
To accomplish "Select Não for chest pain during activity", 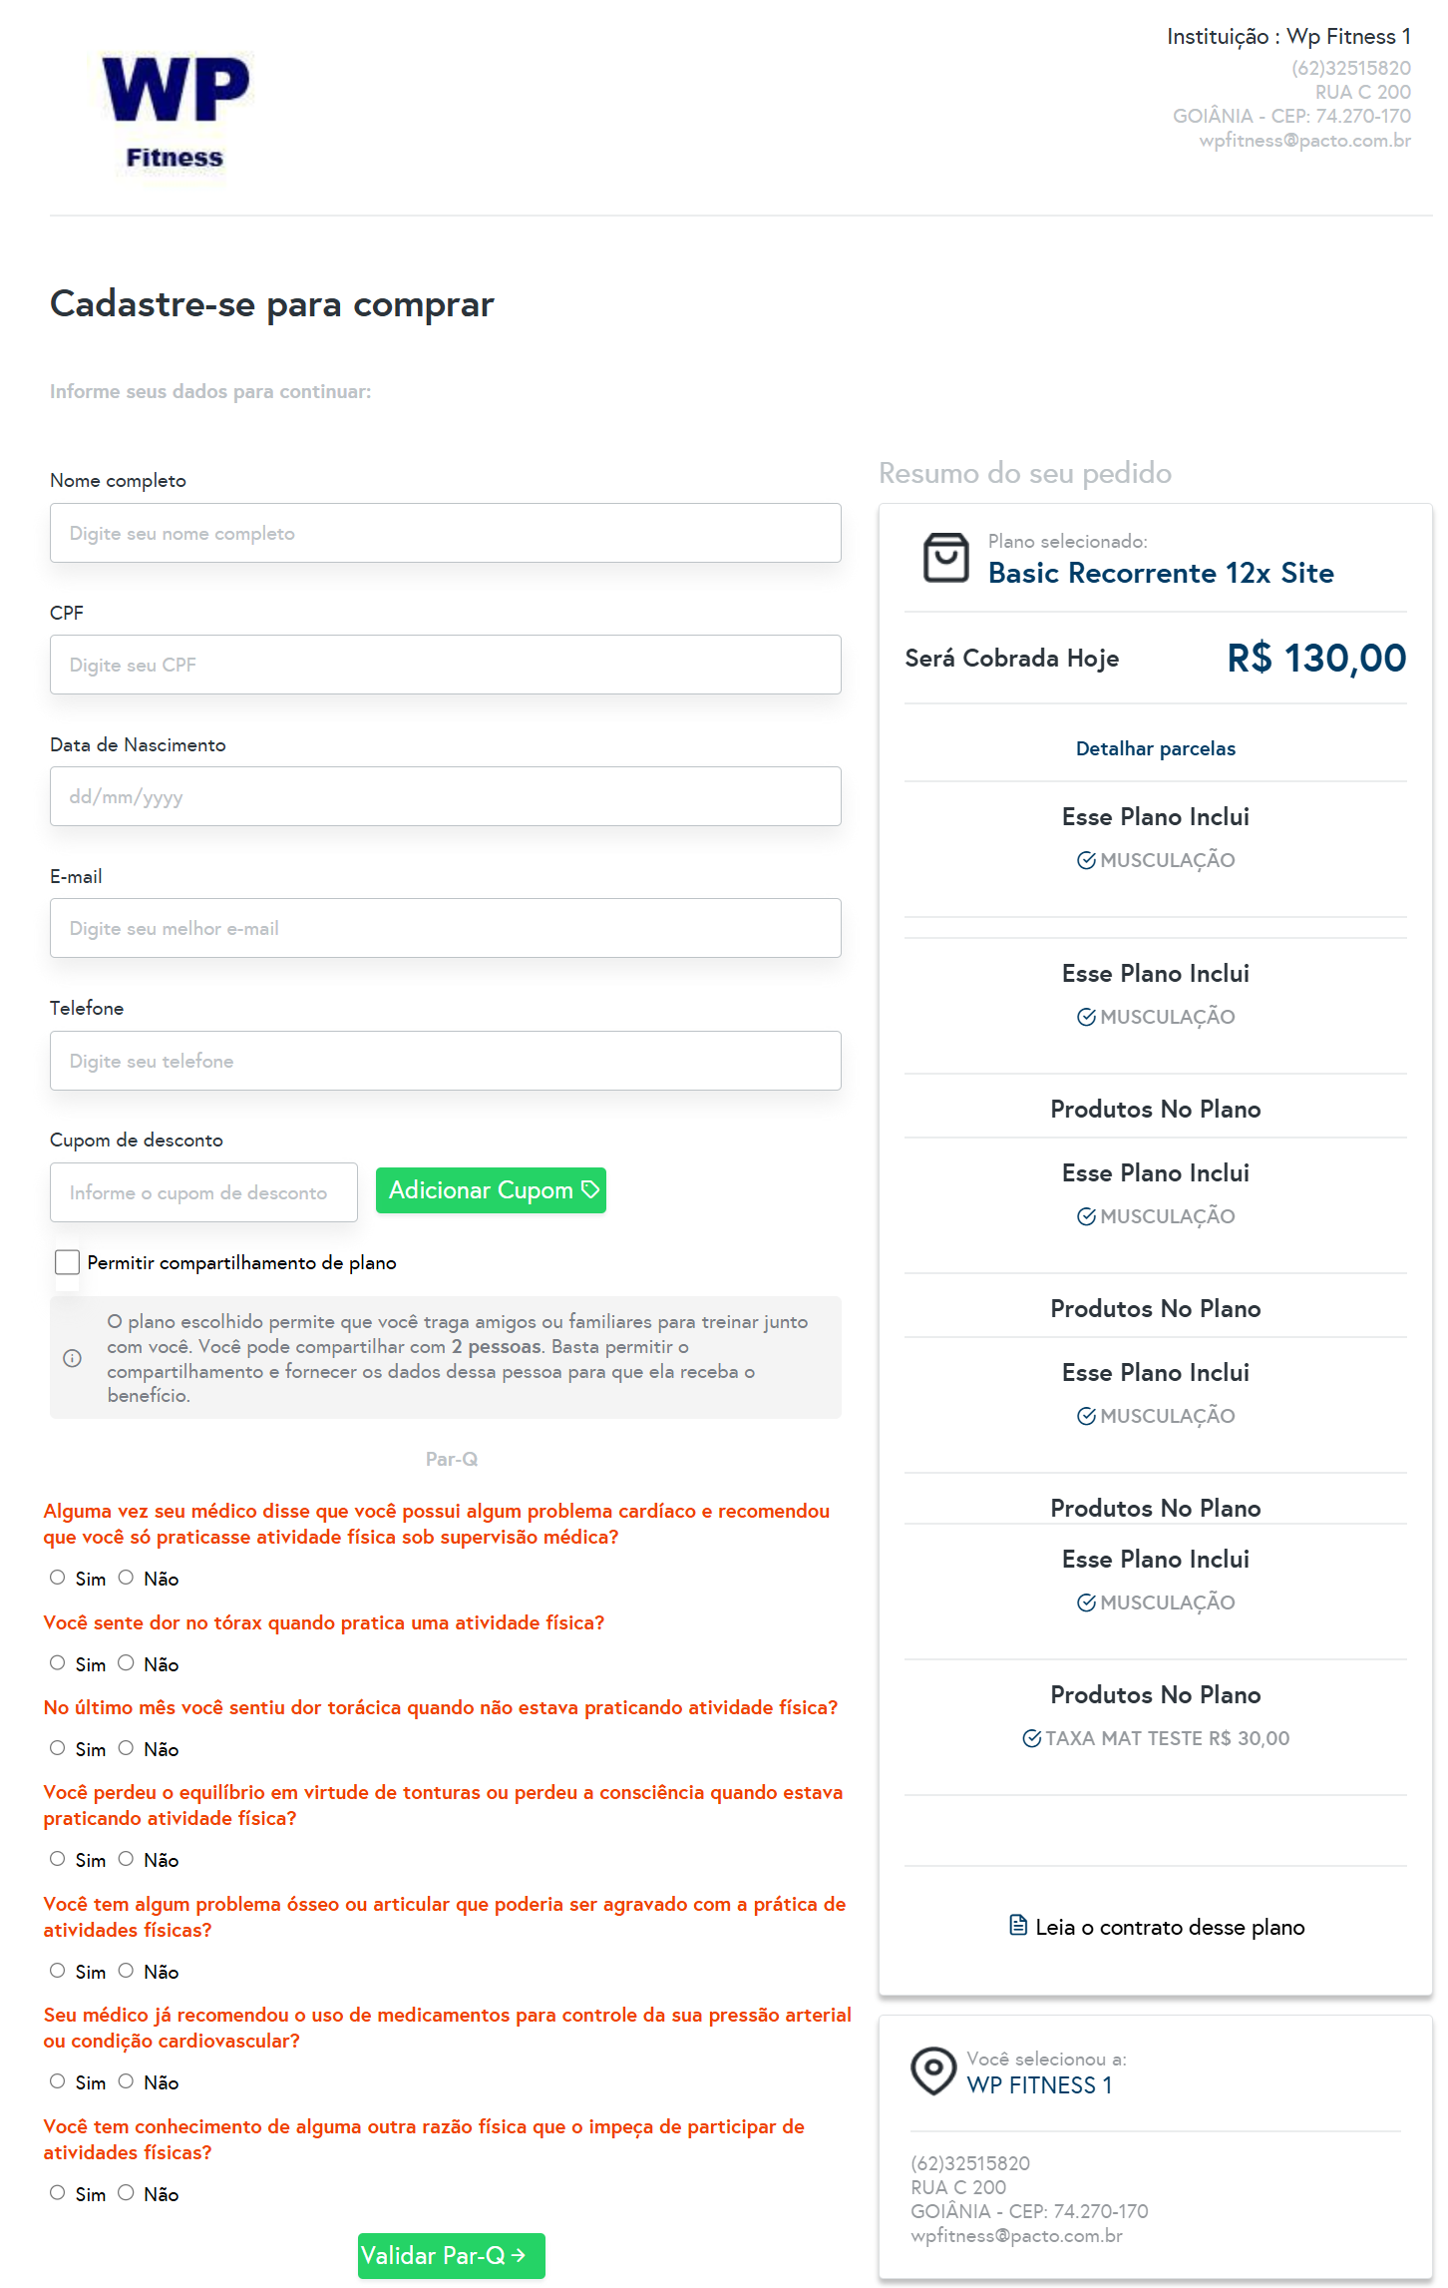I will (x=127, y=1663).
